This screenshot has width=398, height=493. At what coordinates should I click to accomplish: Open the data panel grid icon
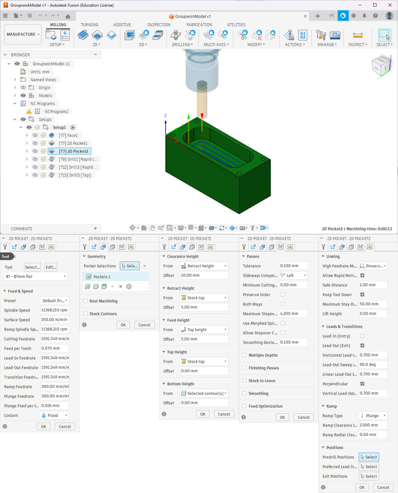click(5, 16)
